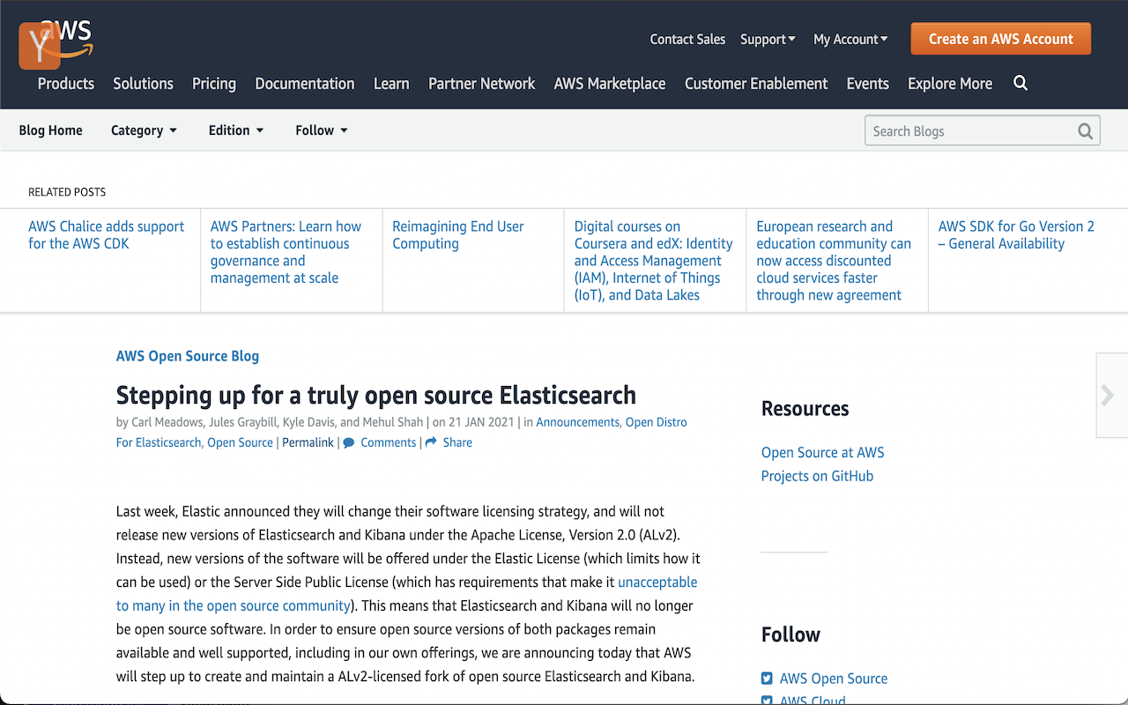The width and height of the screenshot is (1128, 705).
Task: Open Events in the navigation bar
Action: [x=868, y=84]
